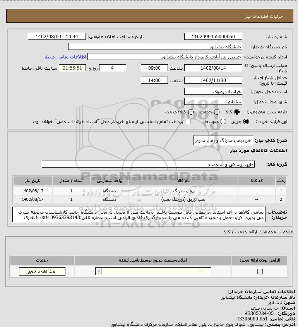The width and height of the screenshot is (298, 327).
Task: Click the اطلاعات تماس سازمان خریدار heading
Action: 262,291
